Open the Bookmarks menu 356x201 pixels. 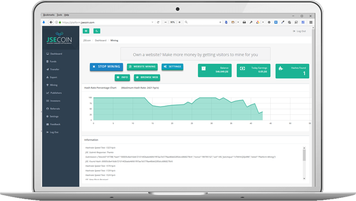click(x=49, y=15)
